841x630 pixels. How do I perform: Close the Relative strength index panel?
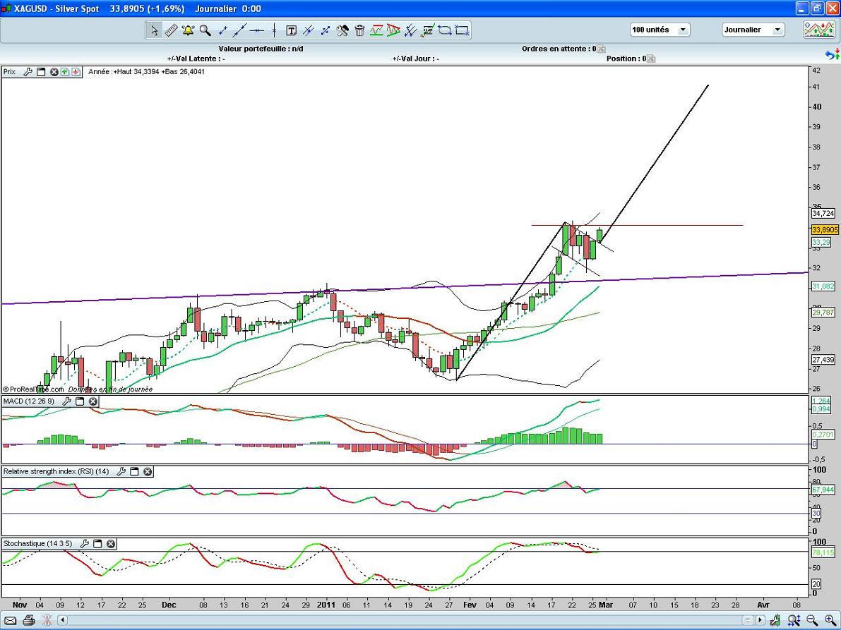click(x=148, y=471)
